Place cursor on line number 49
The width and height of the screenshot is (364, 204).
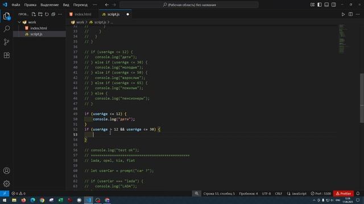click(75, 114)
